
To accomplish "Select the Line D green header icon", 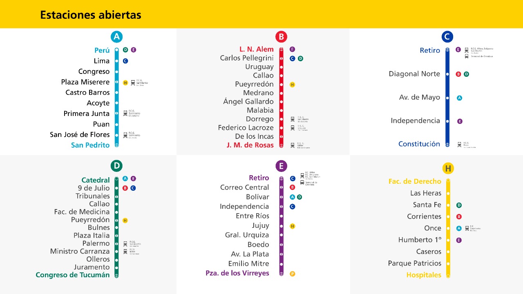I will (x=116, y=166).
